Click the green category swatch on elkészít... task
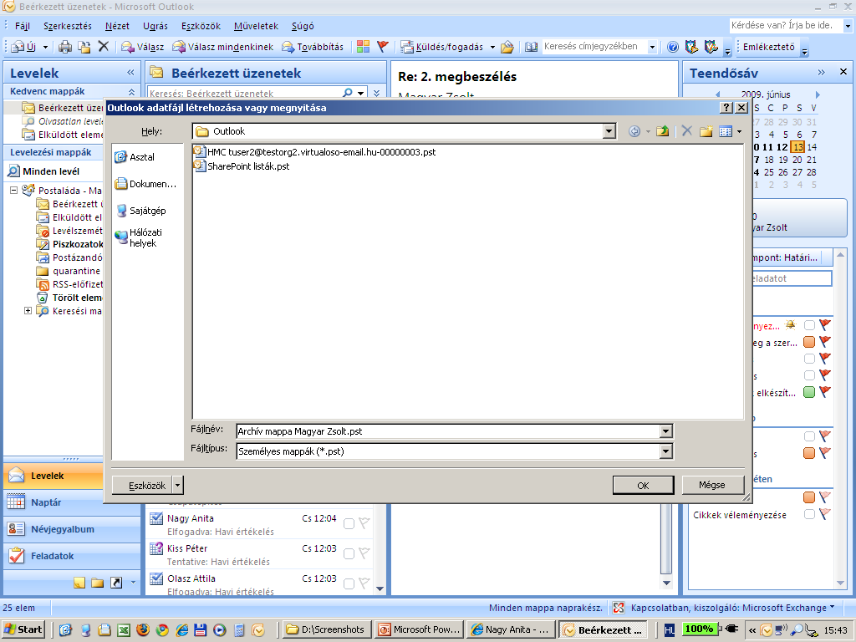Viewport: 856px width, 642px height. [809, 391]
